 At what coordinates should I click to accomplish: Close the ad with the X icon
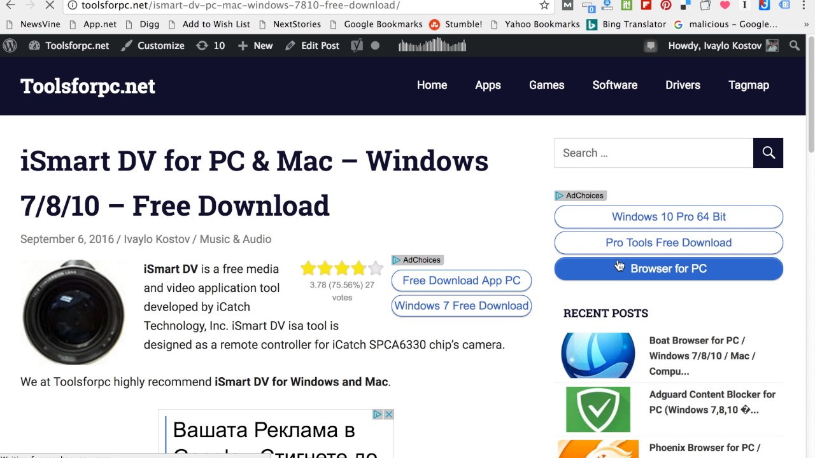point(388,414)
